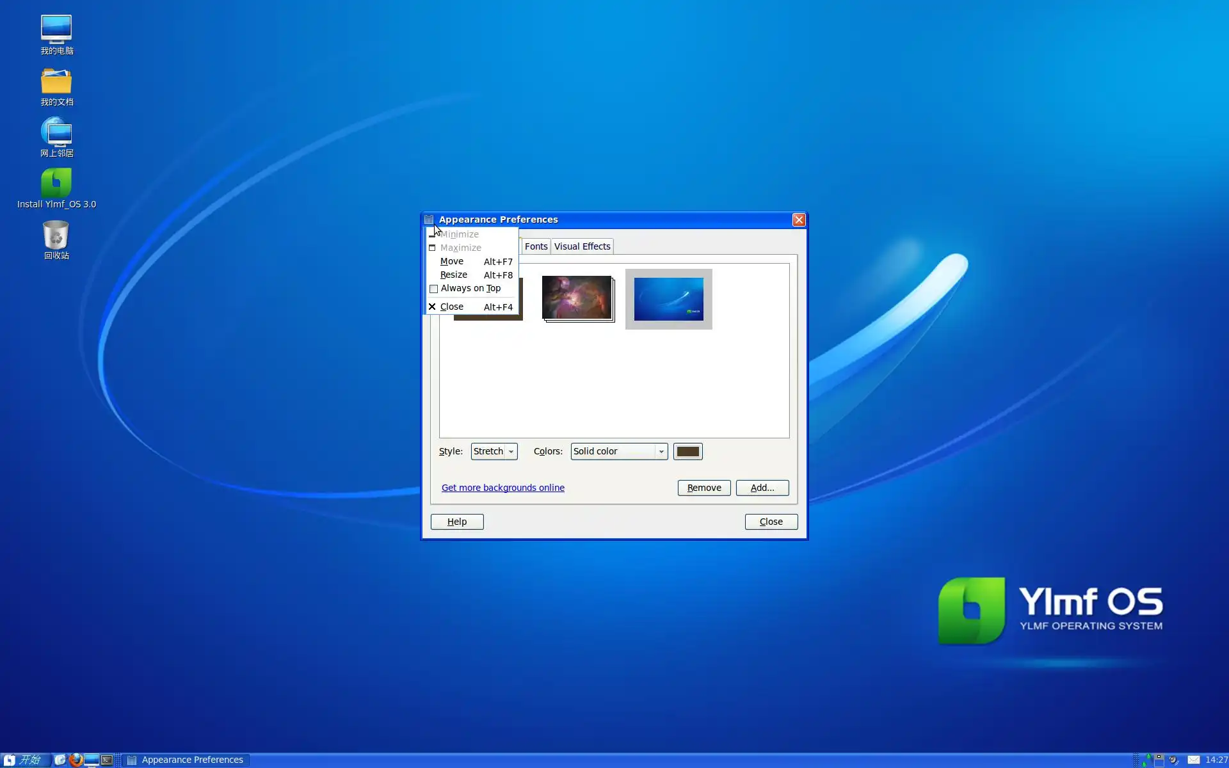Switch to the Visual Effects tab
Image resolution: width=1229 pixels, height=768 pixels.
(582, 246)
